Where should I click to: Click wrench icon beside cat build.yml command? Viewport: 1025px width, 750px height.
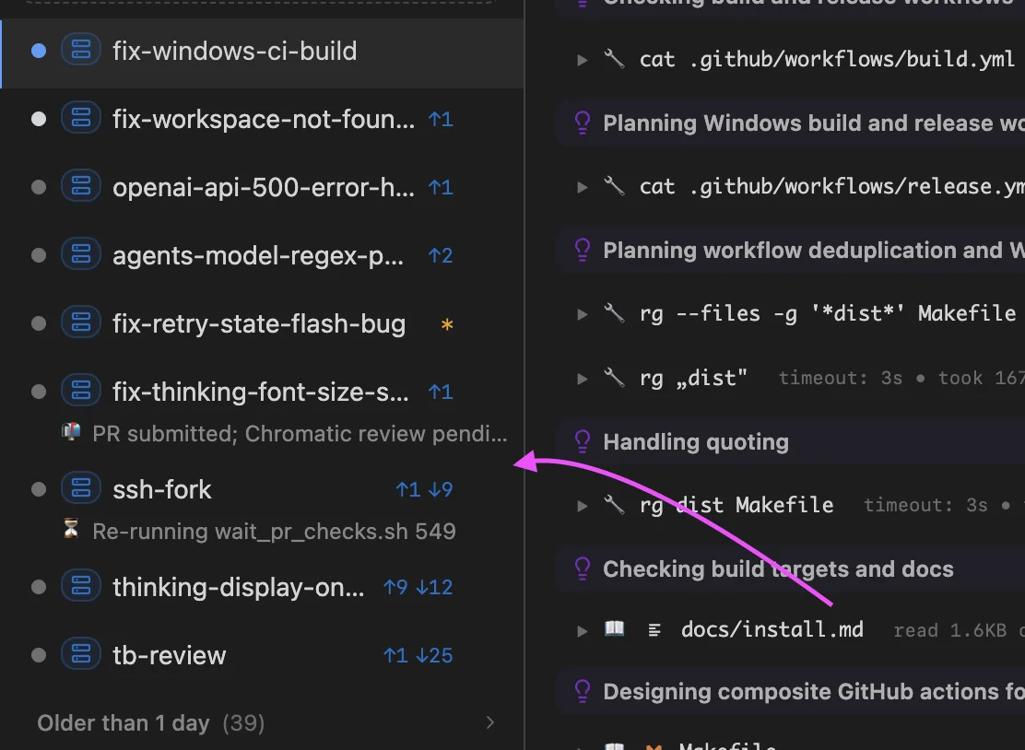point(614,60)
